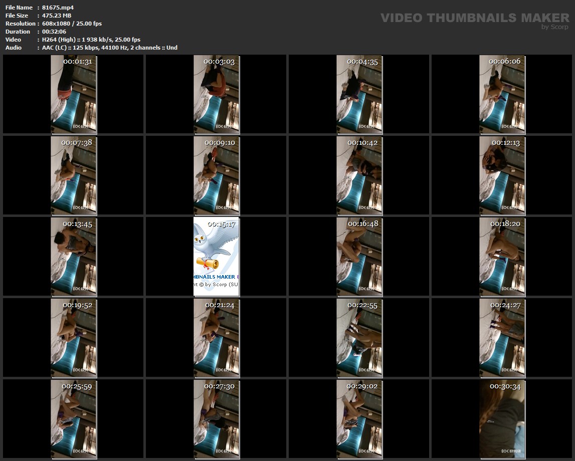Image resolution: width=575 pixels, height=461 pixels.
Task: Click the Duration value 00:32:06
Action: click(x=54, y=32)
